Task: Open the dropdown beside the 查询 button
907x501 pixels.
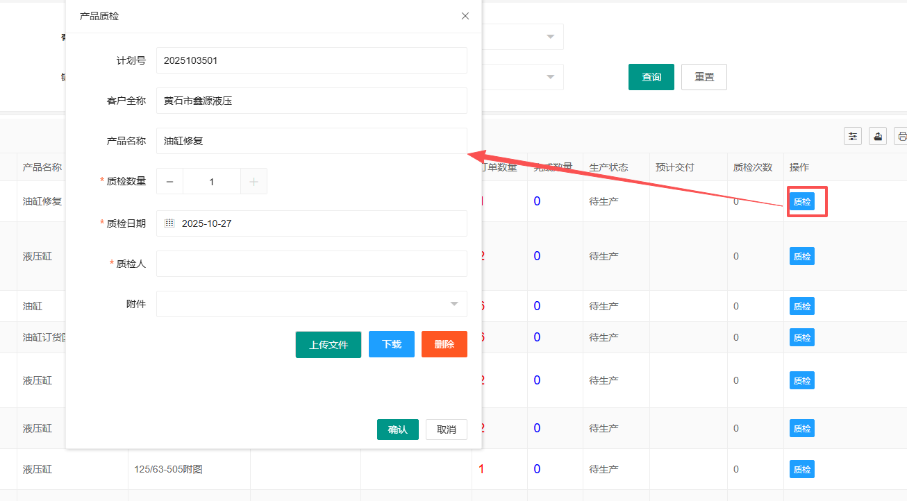Action: [550, 77]
